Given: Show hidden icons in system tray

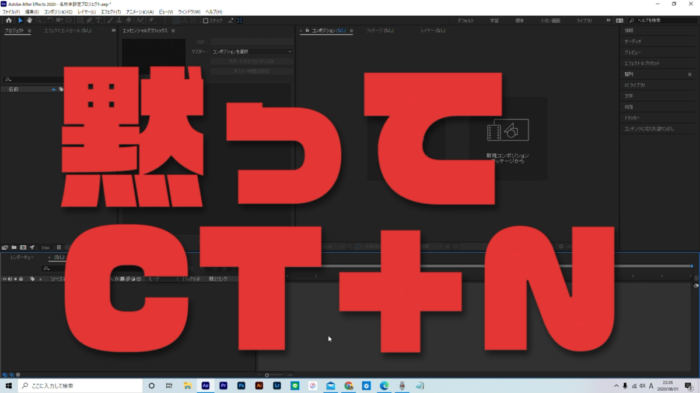Looking at the screenshot, I should (x=617, y=385).
